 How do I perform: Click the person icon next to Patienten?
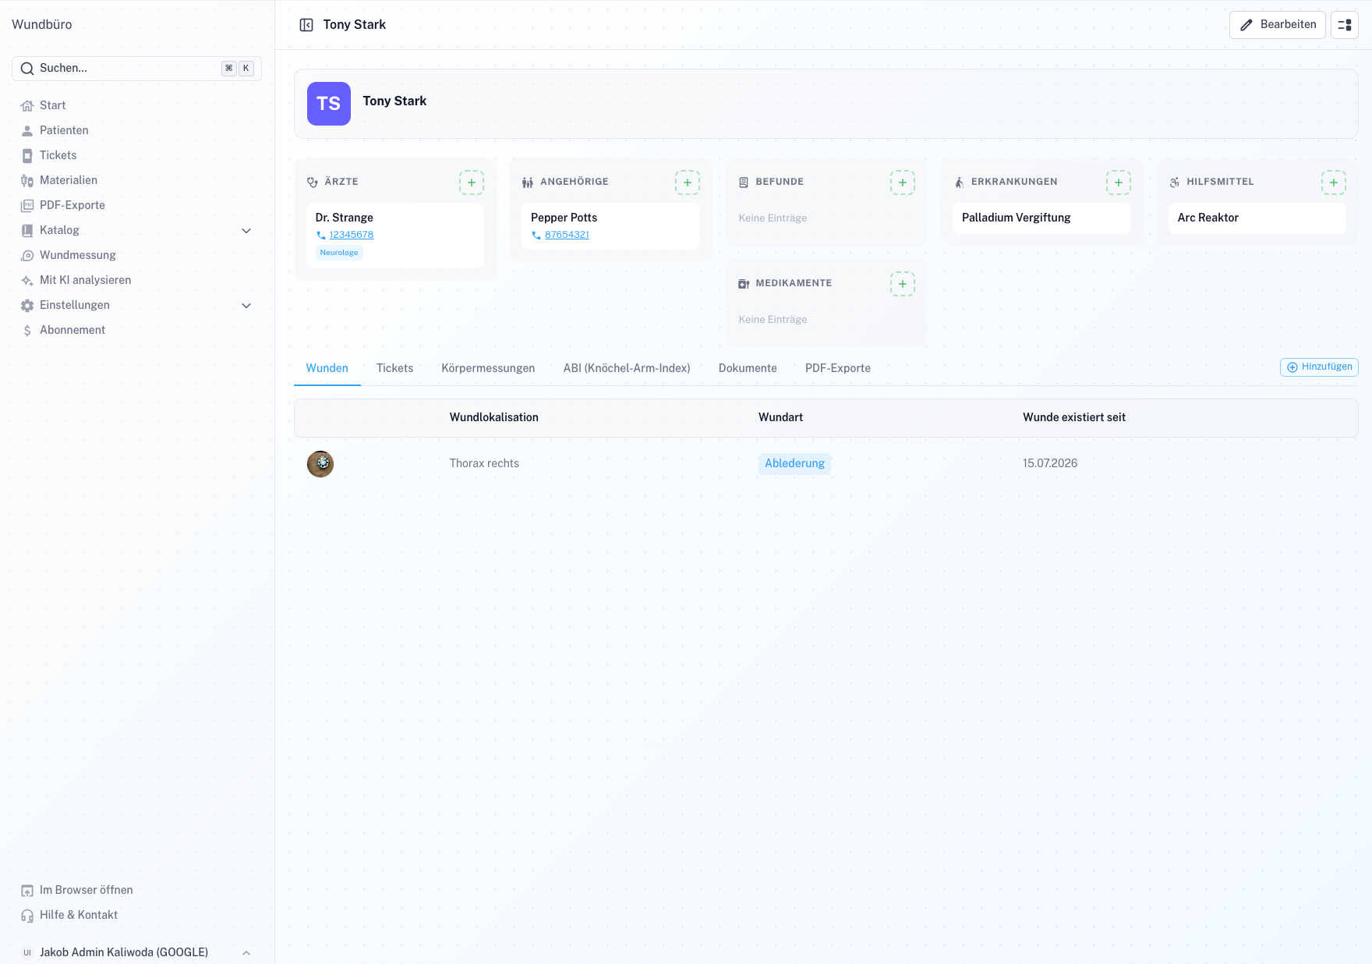pos(27,131)
